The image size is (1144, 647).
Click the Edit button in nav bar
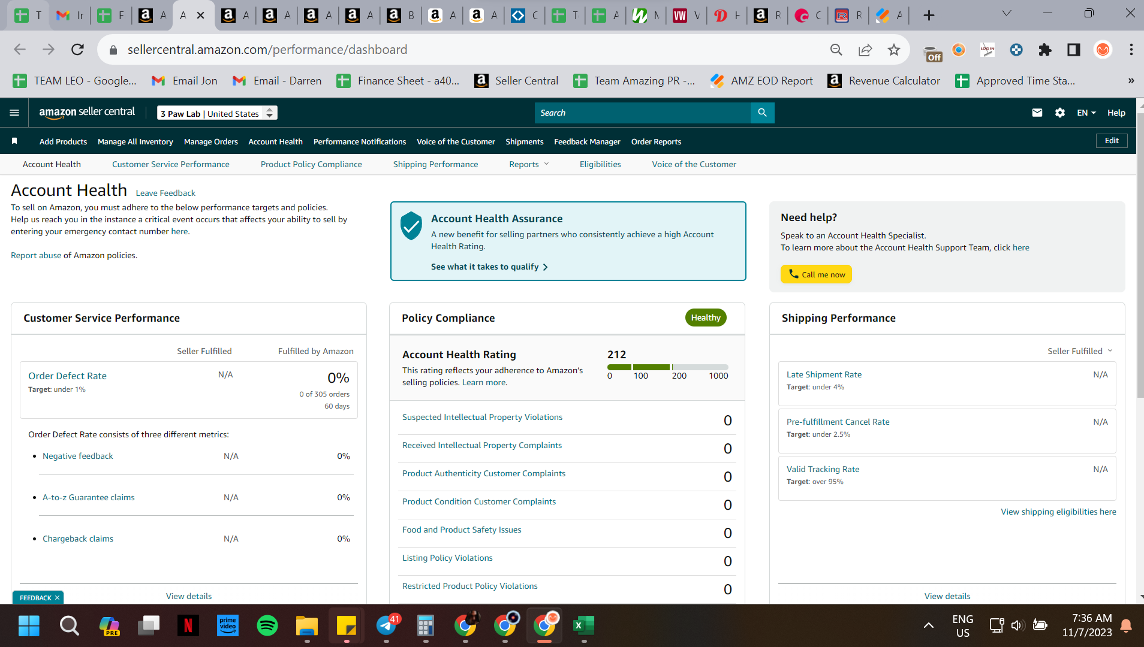[x=1112, y=141]
